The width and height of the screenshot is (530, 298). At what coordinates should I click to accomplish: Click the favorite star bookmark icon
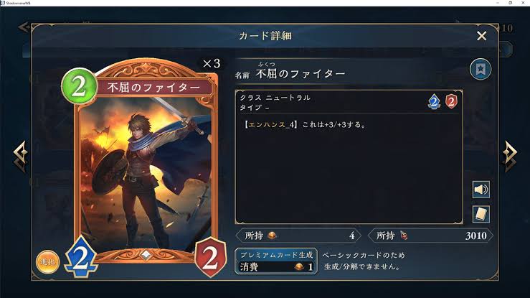click(481, 69)
